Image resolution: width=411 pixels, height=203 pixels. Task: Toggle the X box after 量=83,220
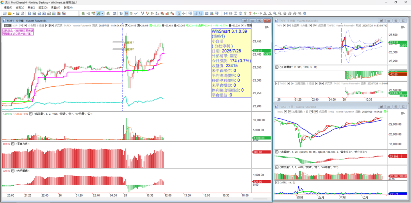tap(243, 26)
